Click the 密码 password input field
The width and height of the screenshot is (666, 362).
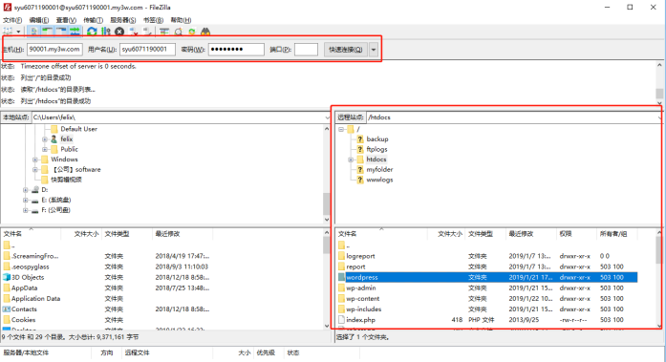point(236,50)
